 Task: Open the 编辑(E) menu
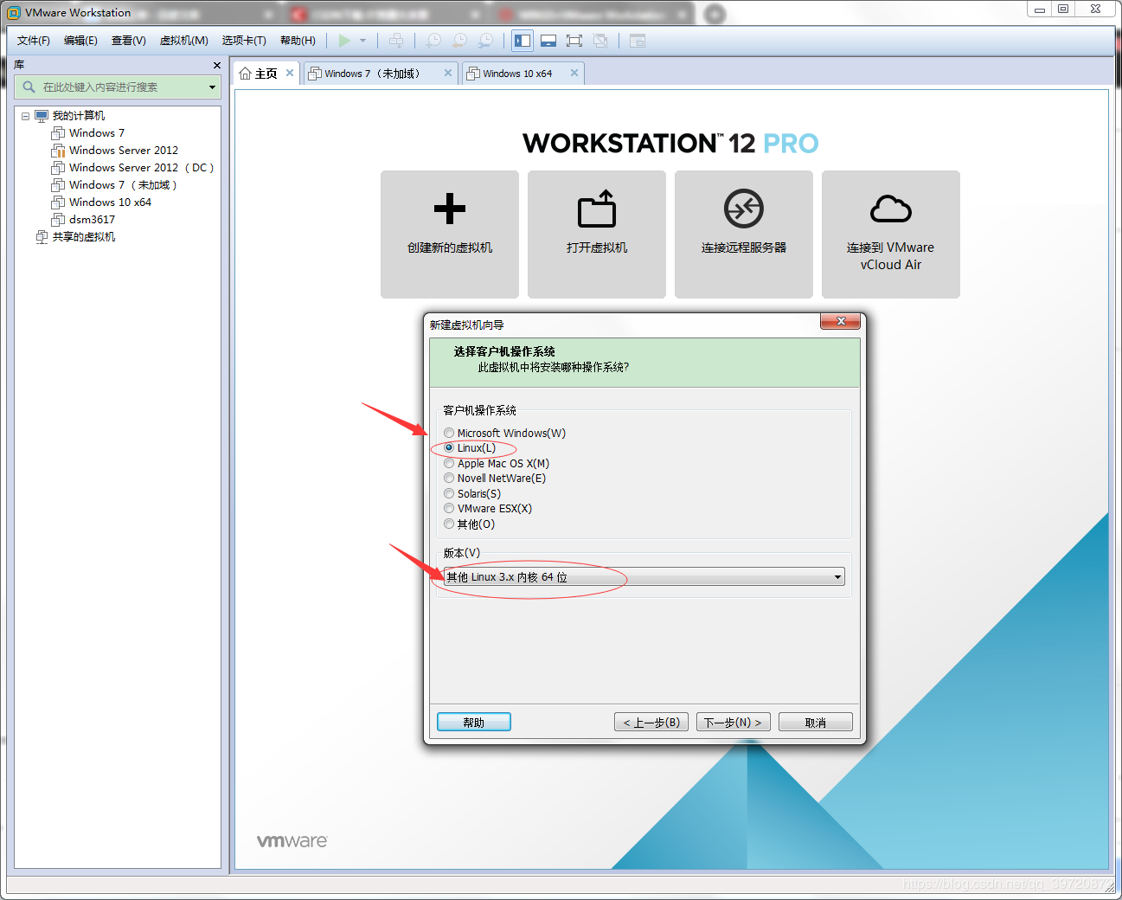pyautogui.click(x=80, y=41)
